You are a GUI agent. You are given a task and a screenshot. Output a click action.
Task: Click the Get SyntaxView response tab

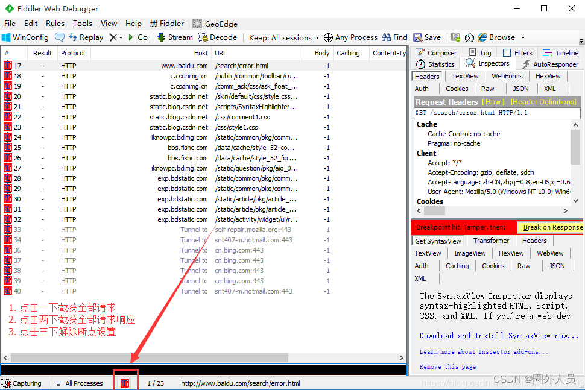(438, 241)
